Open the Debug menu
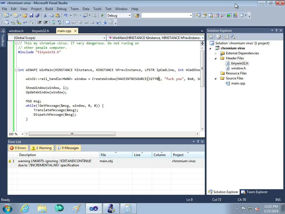The height and width of the screenshot is (214, 285). 62,9
